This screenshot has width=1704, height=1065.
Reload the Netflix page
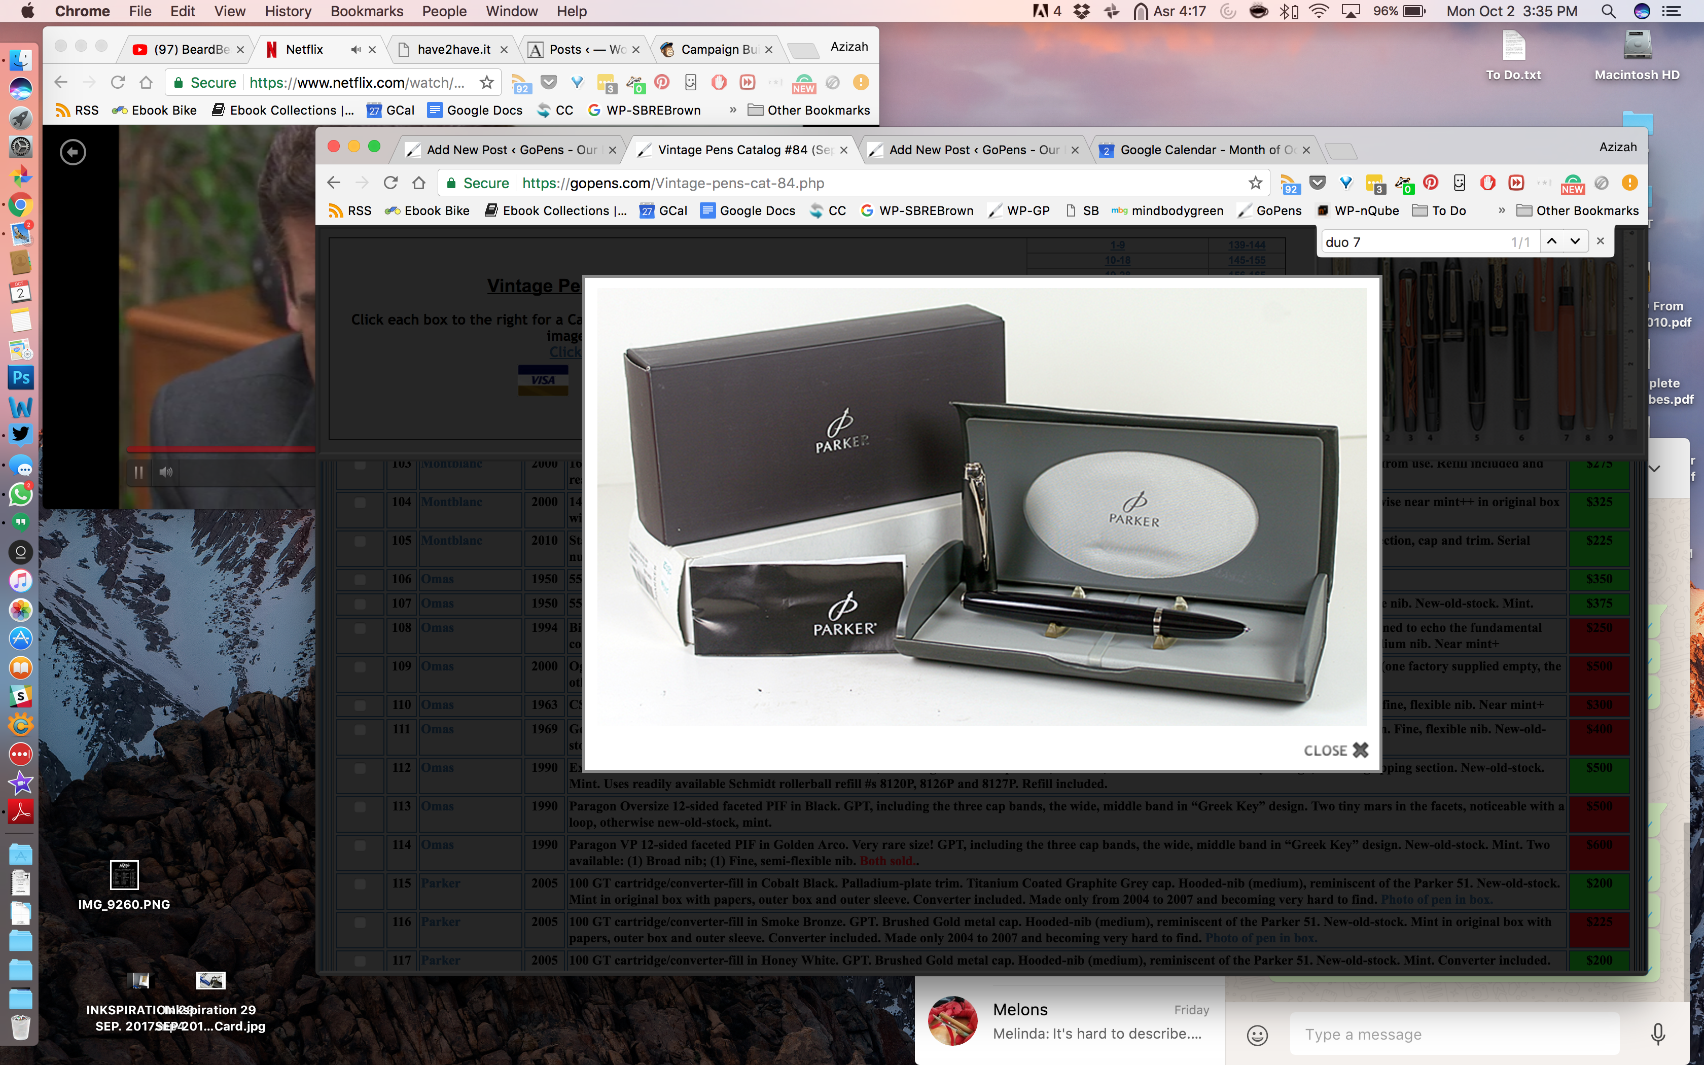[118, 82]
